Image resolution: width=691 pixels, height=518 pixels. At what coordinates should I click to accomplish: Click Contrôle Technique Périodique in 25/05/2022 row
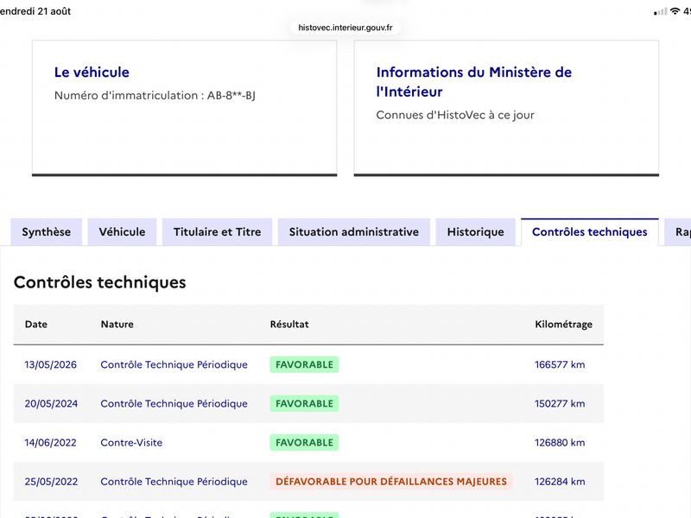[174, 482]
